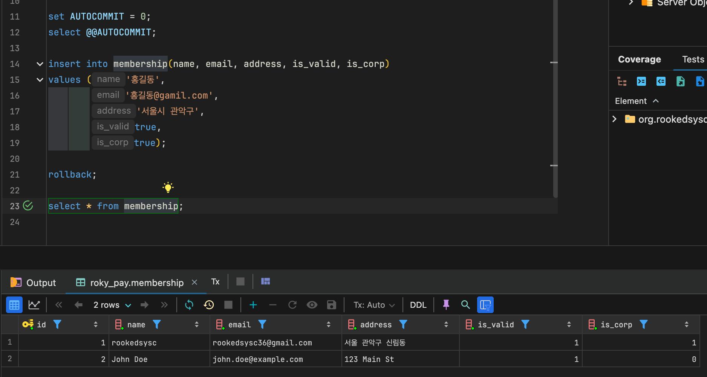Close the roky_pay.membership result tab

pyautogui.click(x=194, y=282)
